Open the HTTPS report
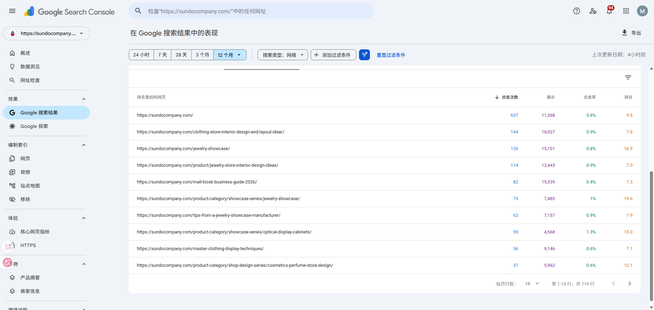 pyautogui.click(x=46, y=245)
